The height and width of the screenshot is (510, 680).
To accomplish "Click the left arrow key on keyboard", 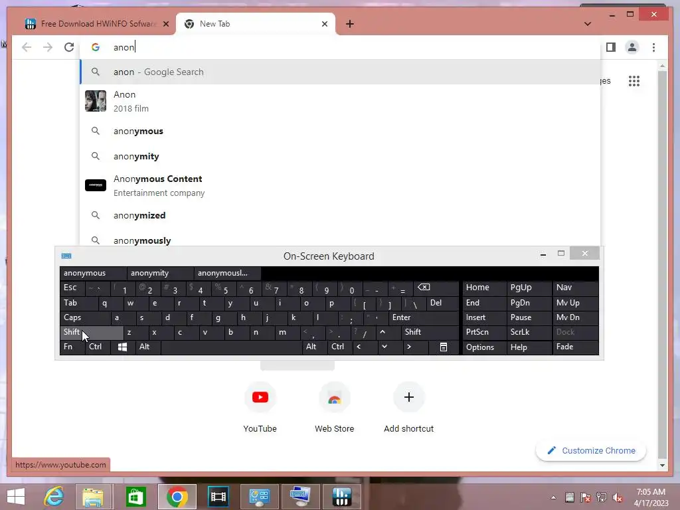I will 365,347.
